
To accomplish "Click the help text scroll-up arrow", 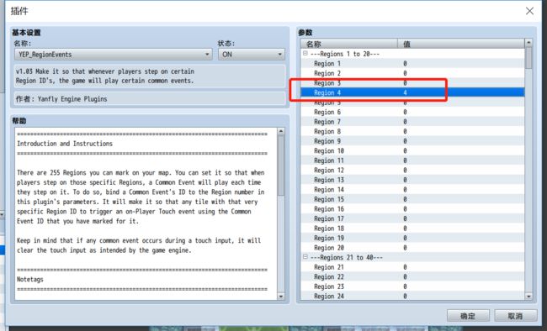I will pyautogui.click(x=281, y=131).
